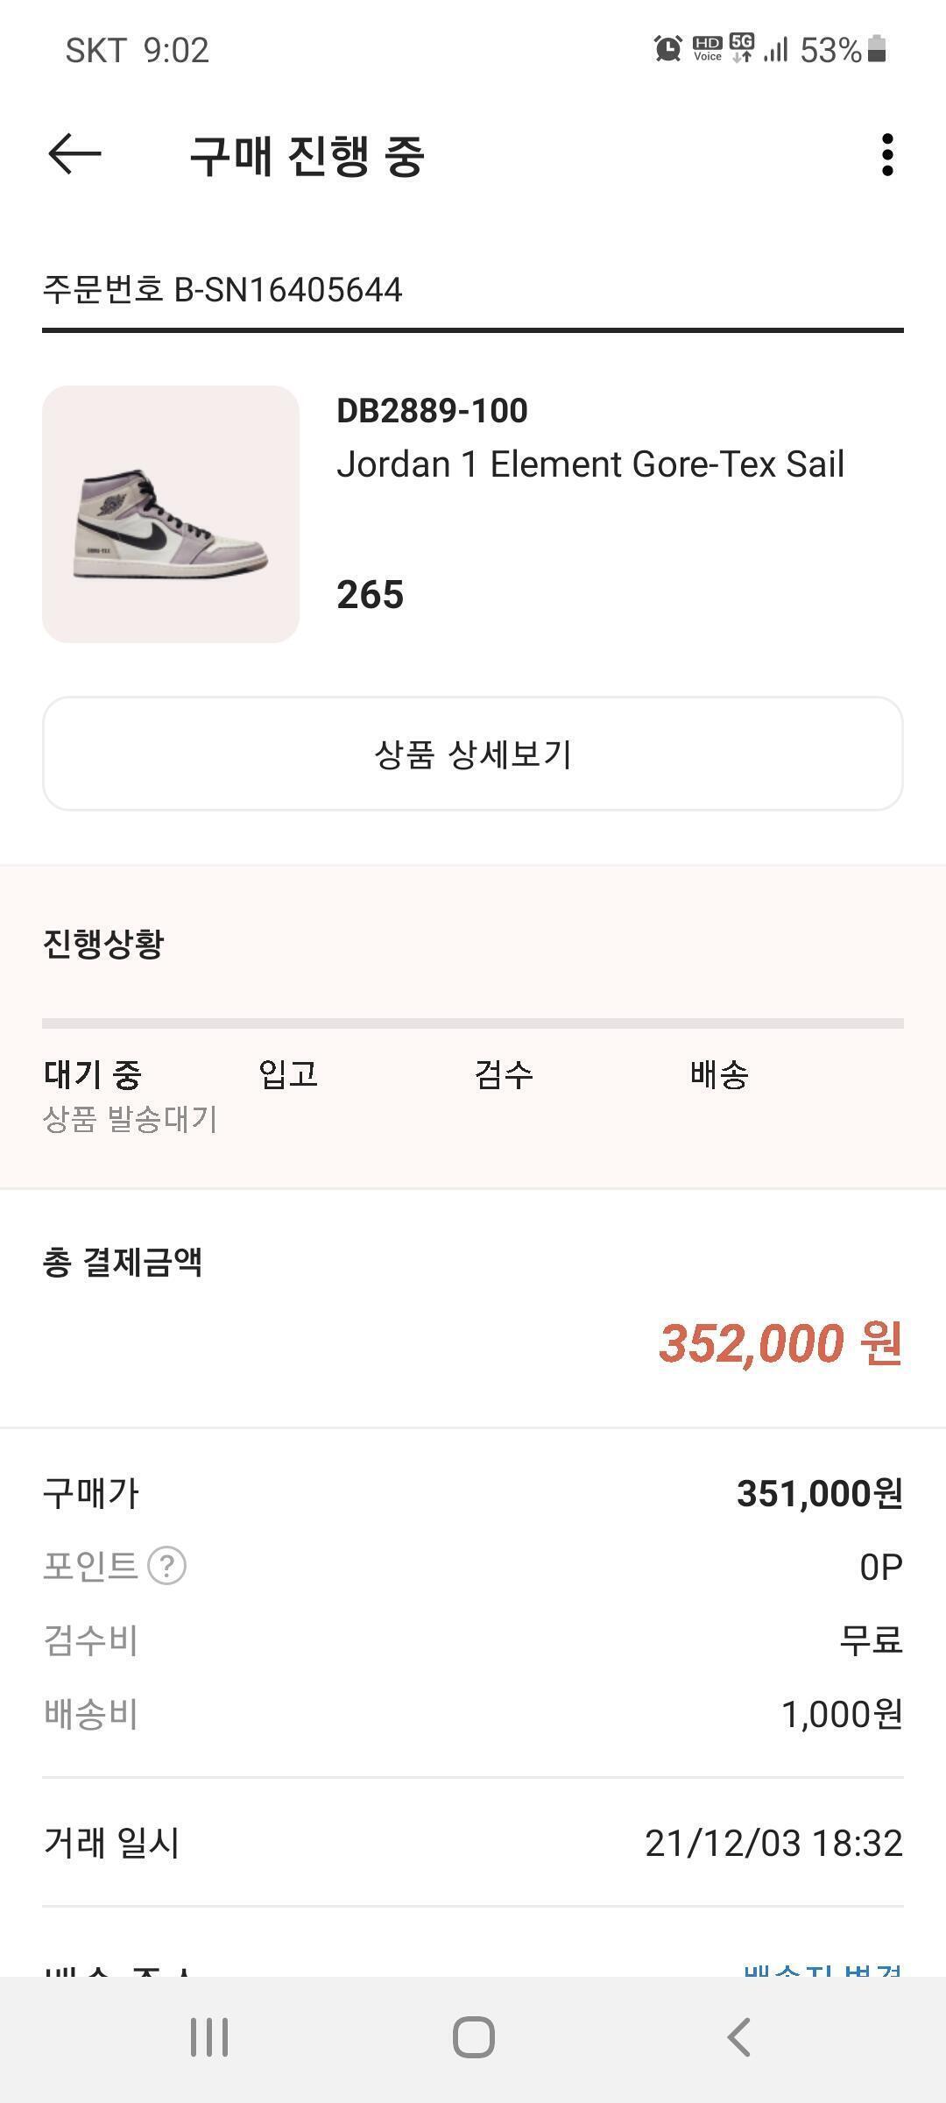Tap the alarm icon in status bar
Viewport: 946px width, 2103px height.
coord(667,49)
